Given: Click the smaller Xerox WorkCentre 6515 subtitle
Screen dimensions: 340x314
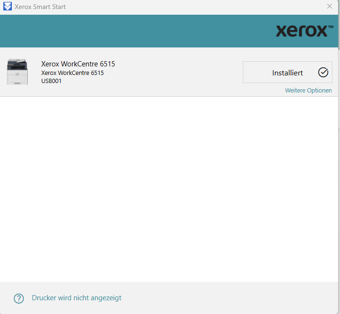Looking at the screenshot, I should click(x=73, y=73).
